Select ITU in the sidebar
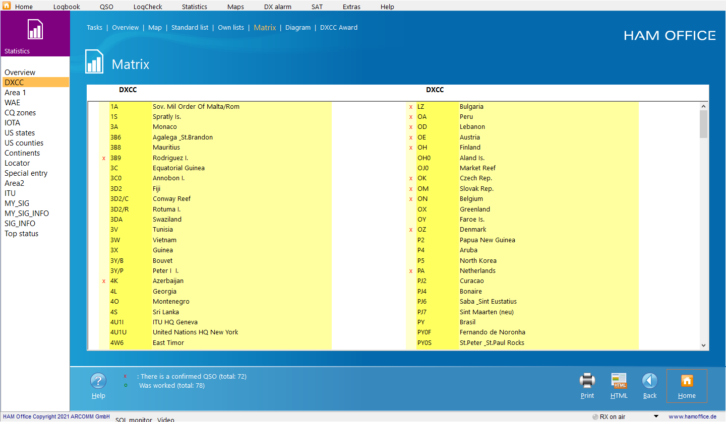The width and height of the screenshot is (726, 422). pos(10,193)
